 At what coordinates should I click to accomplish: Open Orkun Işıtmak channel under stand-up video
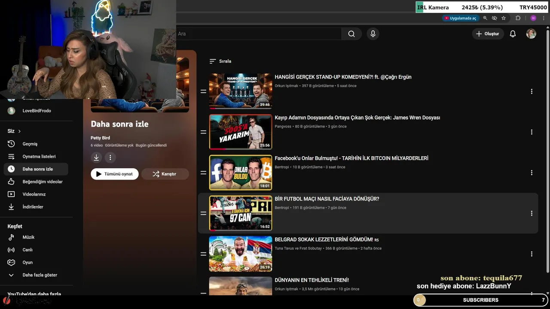(286, 86)
